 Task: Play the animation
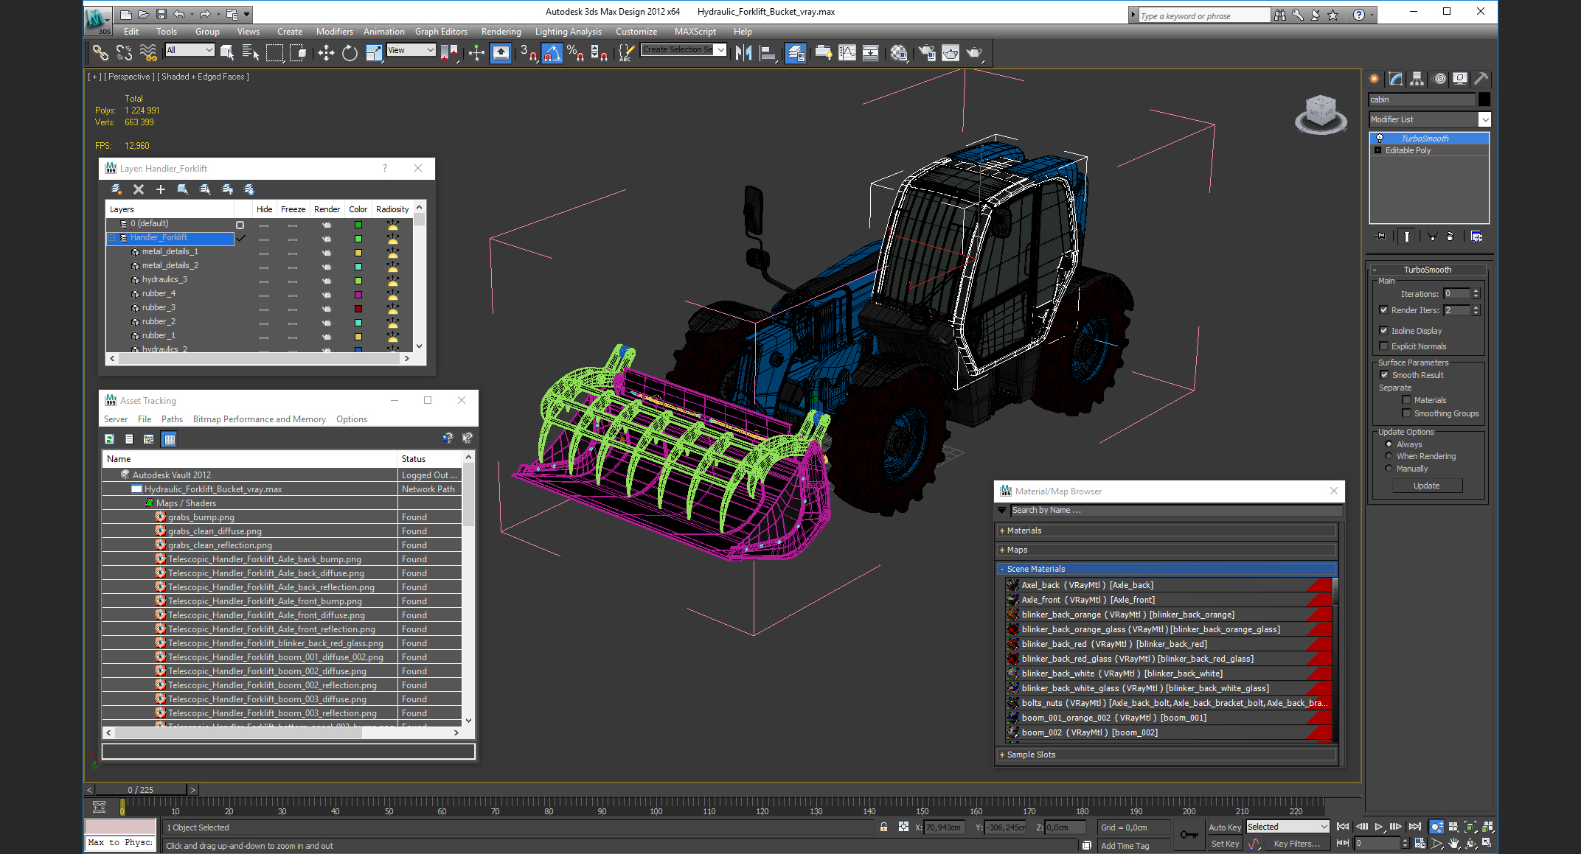[x=1378, y=827]
